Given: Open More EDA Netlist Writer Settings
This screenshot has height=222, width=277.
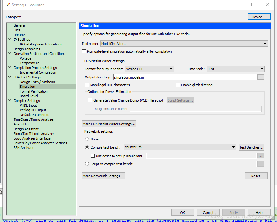Looking at the screenshot, I should (109, 124).
